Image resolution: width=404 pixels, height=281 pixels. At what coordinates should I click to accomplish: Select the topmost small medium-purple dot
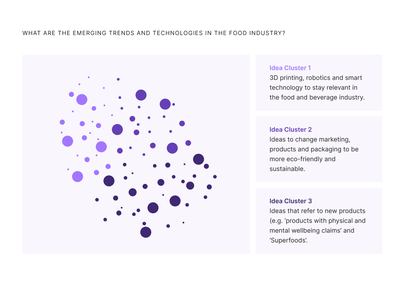(118, 79)
